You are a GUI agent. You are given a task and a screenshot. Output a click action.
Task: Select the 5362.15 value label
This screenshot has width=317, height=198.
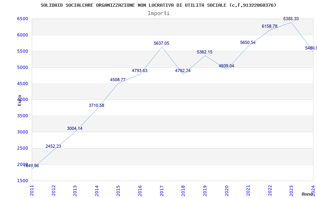(x=204, y=52)
